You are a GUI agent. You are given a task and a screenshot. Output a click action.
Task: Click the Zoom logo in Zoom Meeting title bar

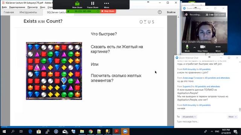(184, 8)
